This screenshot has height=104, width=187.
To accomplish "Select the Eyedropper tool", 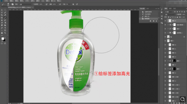I will (x=5, y=15).
